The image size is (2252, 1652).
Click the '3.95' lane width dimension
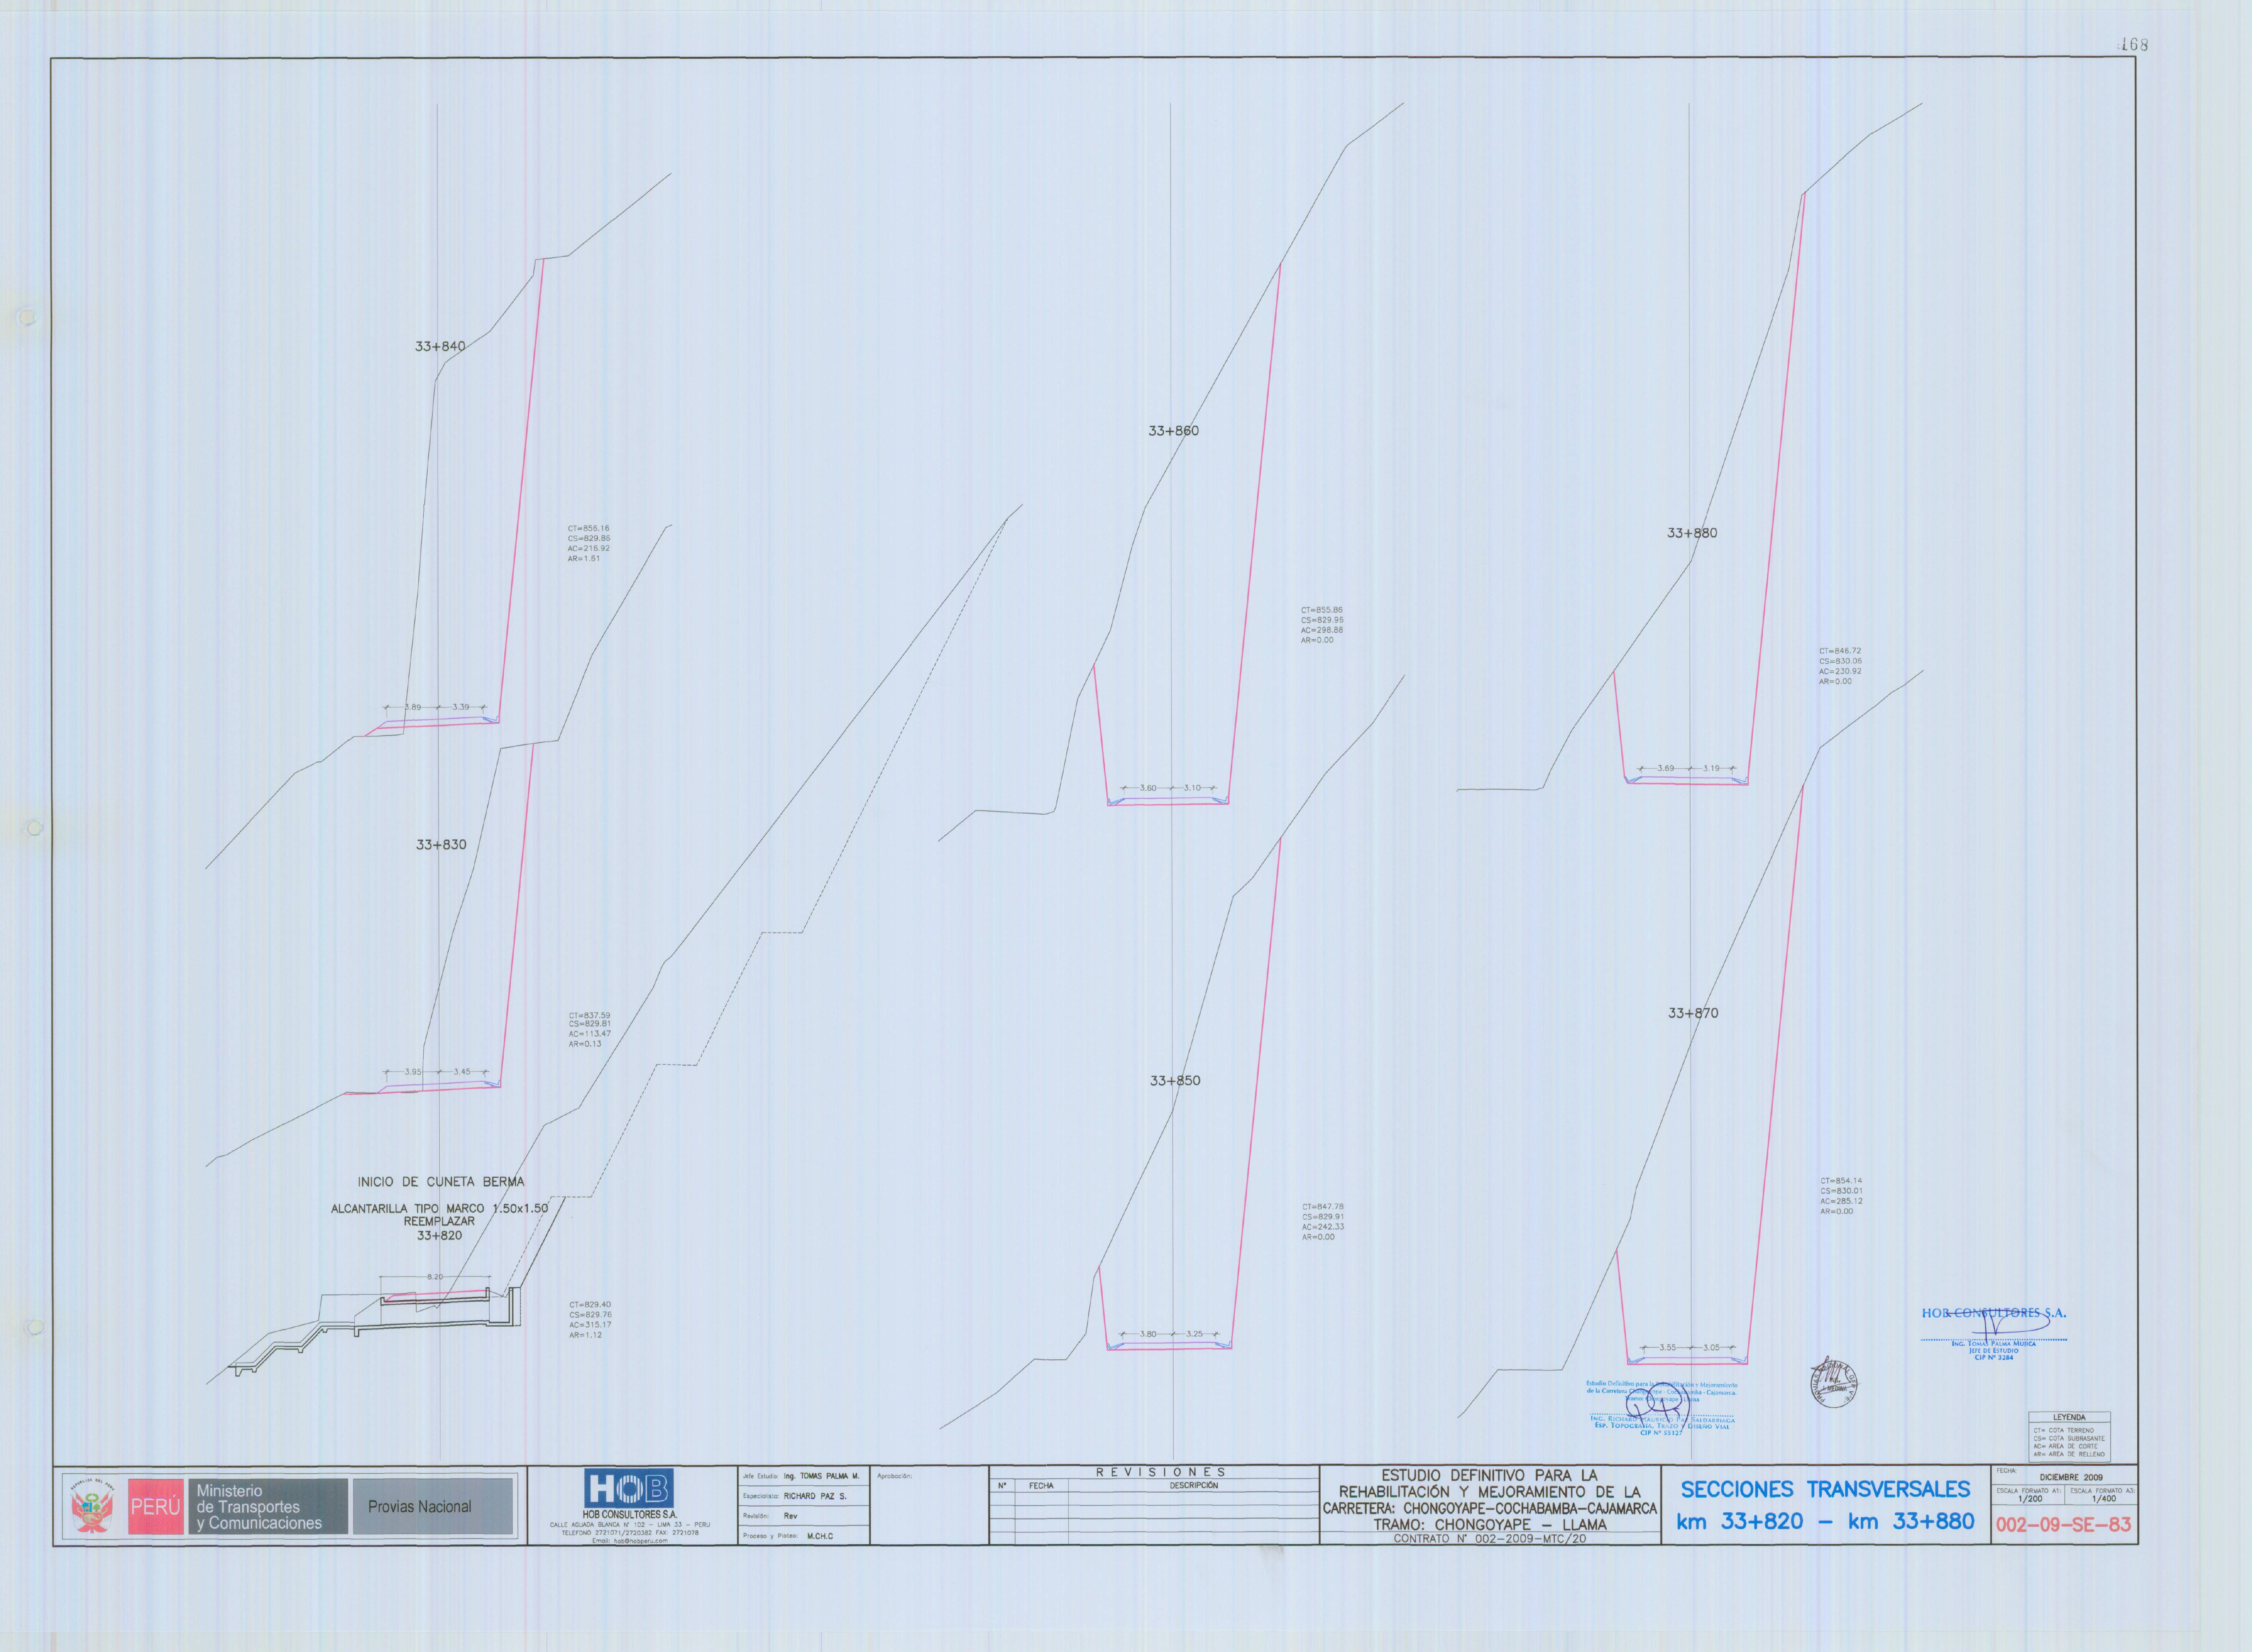click(413, 1072)
